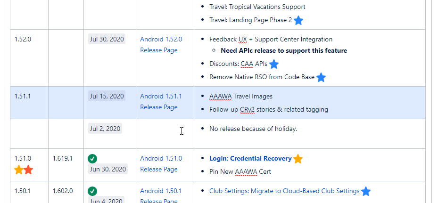
Task: Click the blue star after Cloud-Based Club Settings
Action: tap(366, 191)
